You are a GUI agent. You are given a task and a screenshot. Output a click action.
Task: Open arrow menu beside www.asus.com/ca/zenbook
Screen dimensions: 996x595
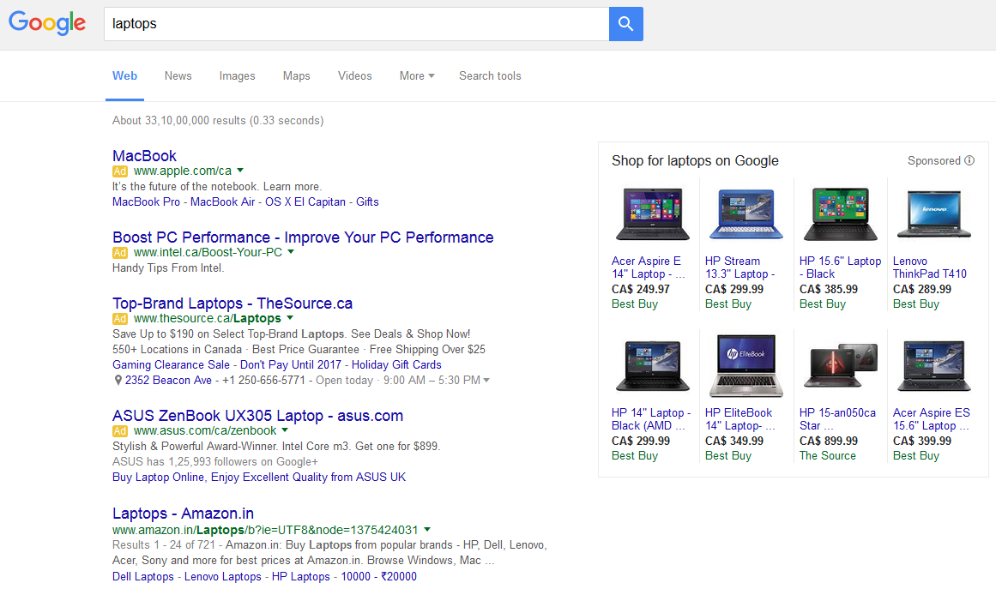click(x=286, y=430)
